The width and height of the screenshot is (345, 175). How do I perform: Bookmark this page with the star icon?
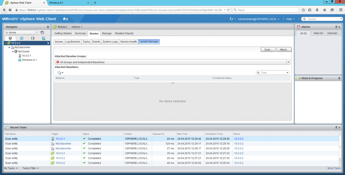(304, 10)
